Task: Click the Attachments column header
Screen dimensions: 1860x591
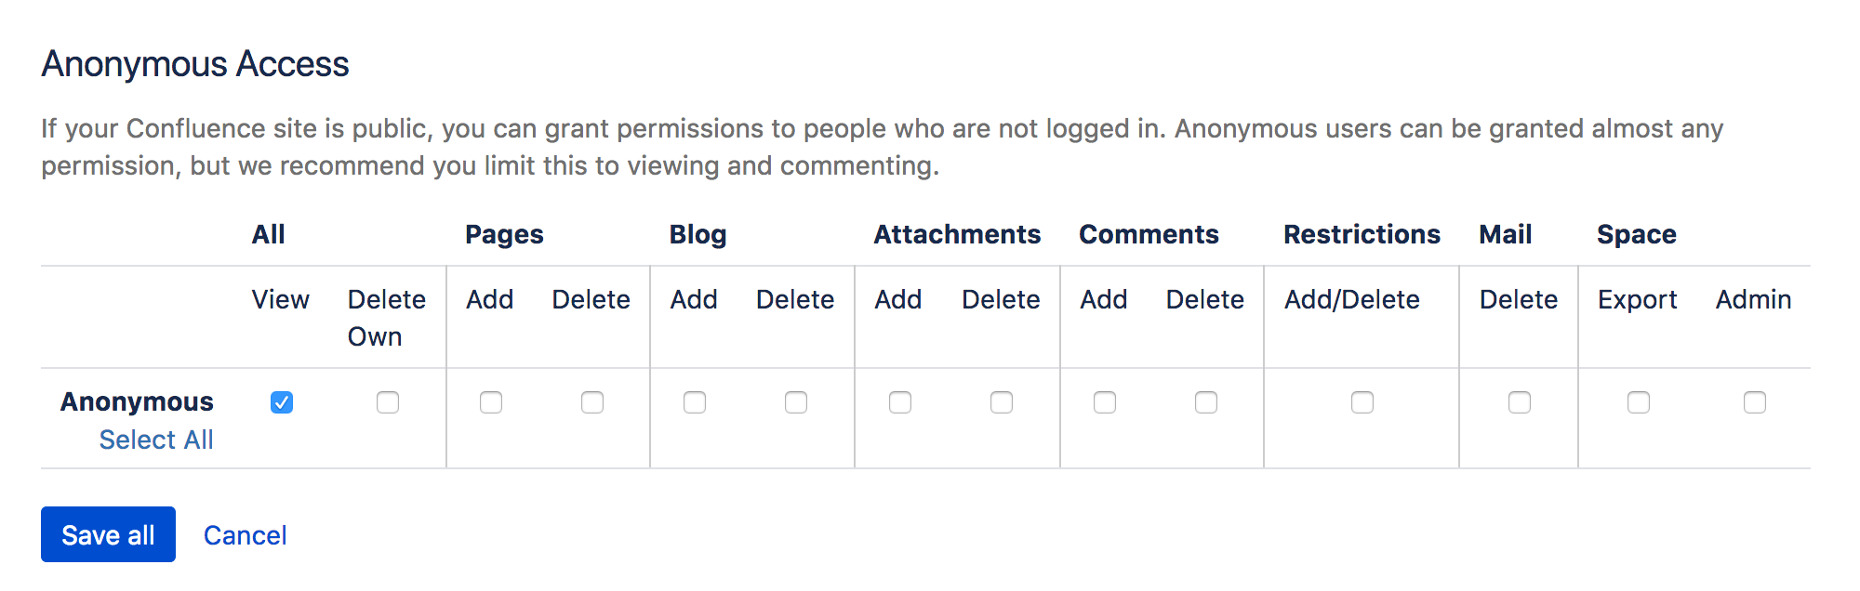Action: click(x=957, y=234)
